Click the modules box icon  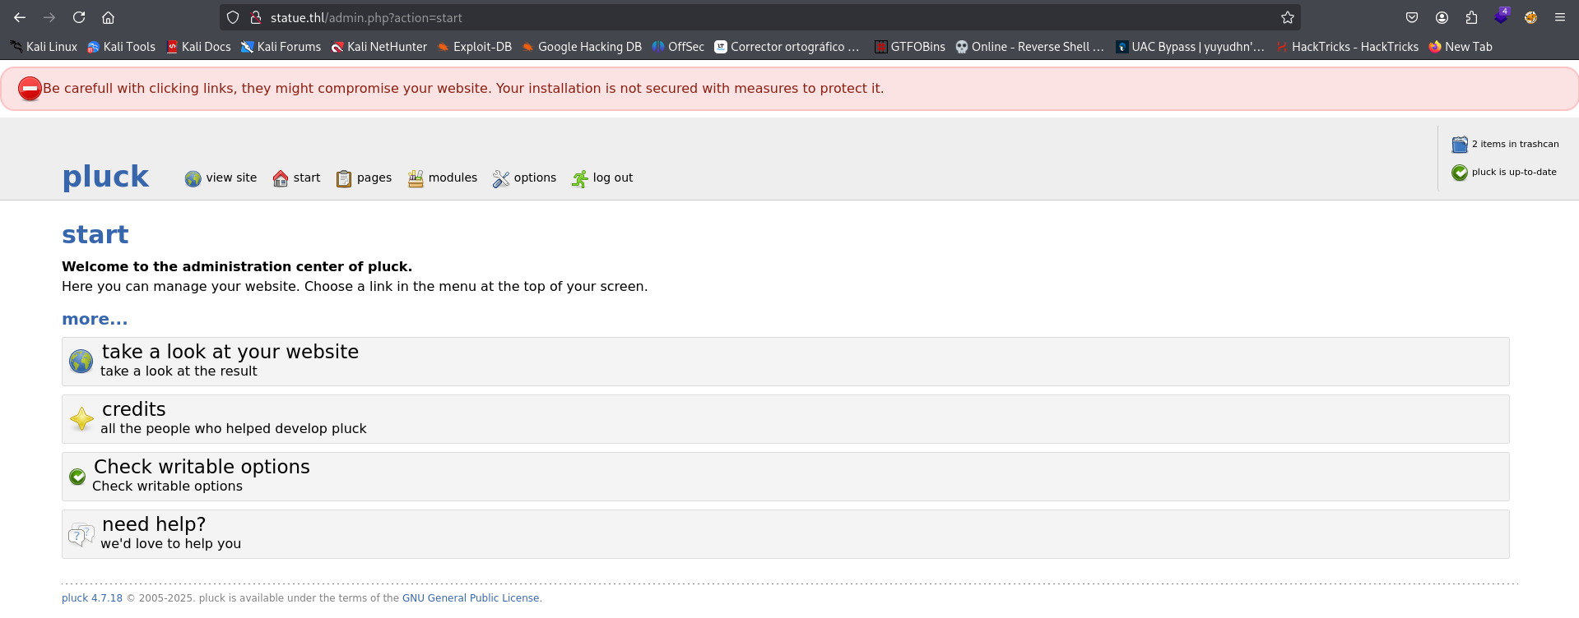[x=416, y=178]
